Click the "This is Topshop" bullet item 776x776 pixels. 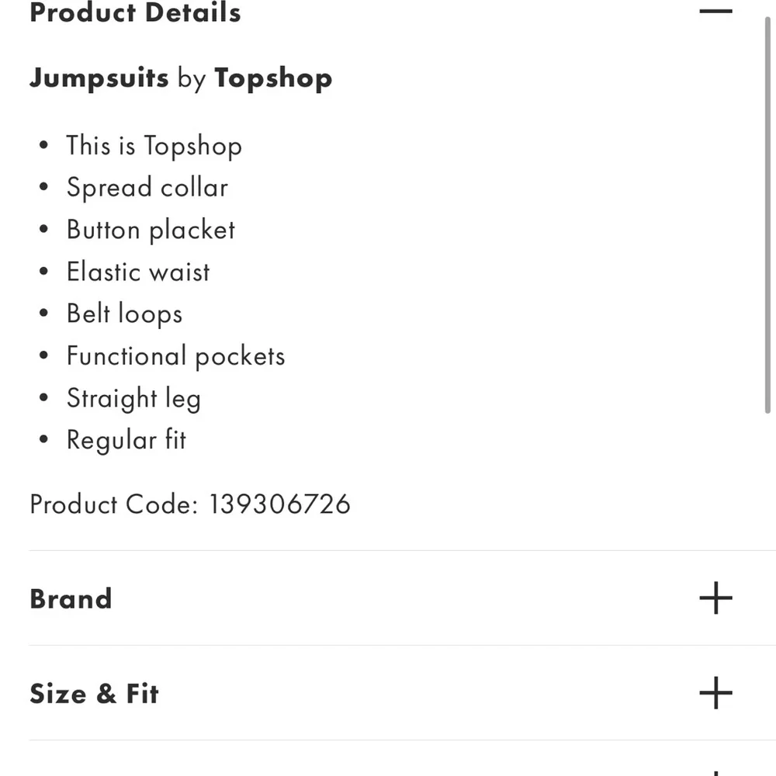(154, 146)
